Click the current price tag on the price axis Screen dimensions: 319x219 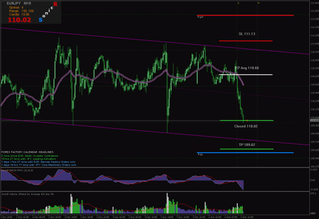314,120
